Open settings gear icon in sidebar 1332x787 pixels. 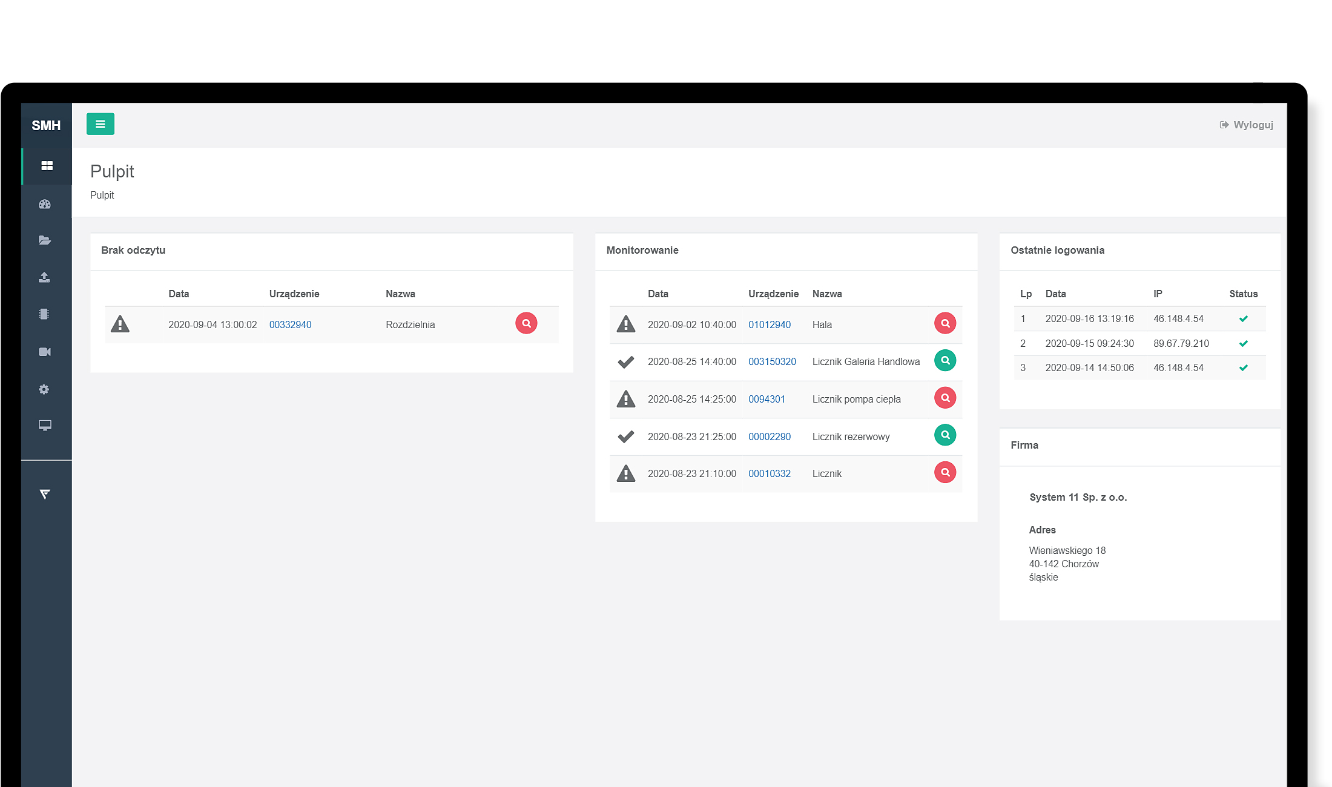point(44,389)
